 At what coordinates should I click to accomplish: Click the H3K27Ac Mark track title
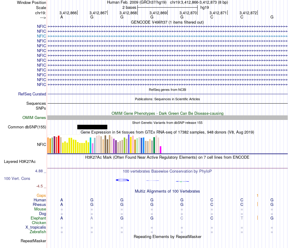point(167,157)
